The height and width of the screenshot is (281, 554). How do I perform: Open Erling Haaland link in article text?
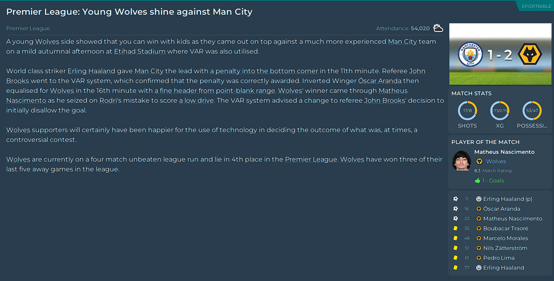[x=91, y=71]
